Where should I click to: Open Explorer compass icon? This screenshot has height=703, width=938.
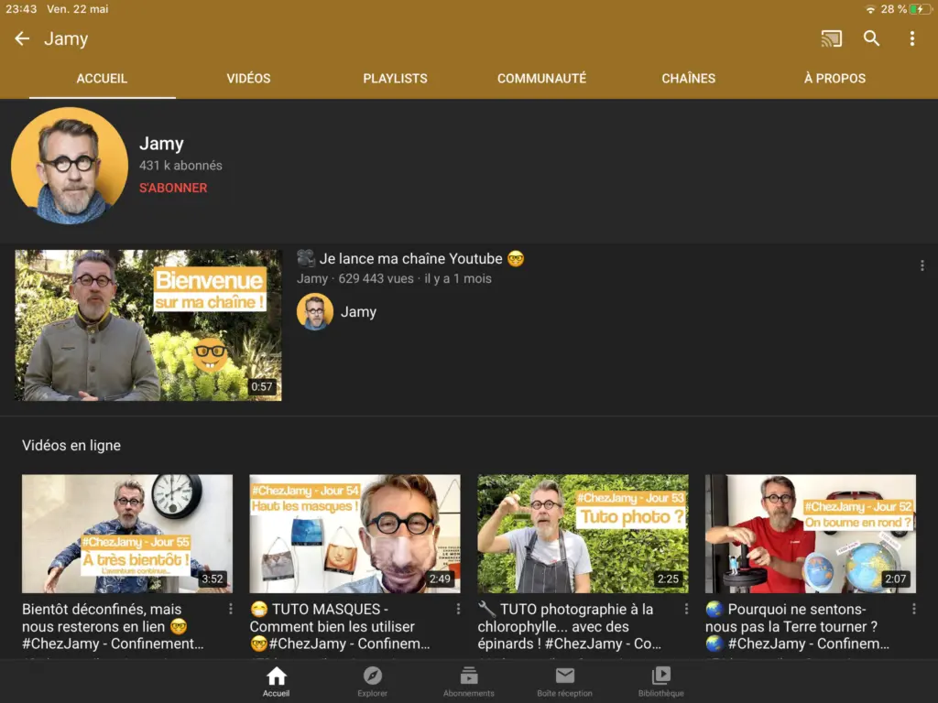[x=372, y=681]
